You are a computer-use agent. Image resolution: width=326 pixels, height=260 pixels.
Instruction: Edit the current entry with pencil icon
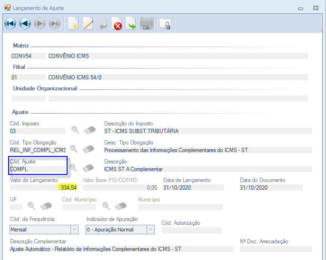88,23
